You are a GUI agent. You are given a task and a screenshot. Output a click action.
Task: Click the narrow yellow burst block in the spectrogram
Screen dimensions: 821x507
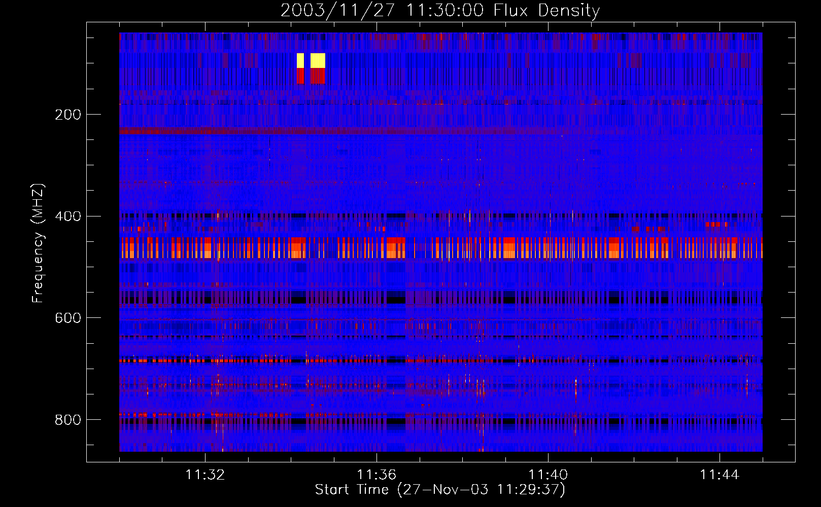pos(300,60)
